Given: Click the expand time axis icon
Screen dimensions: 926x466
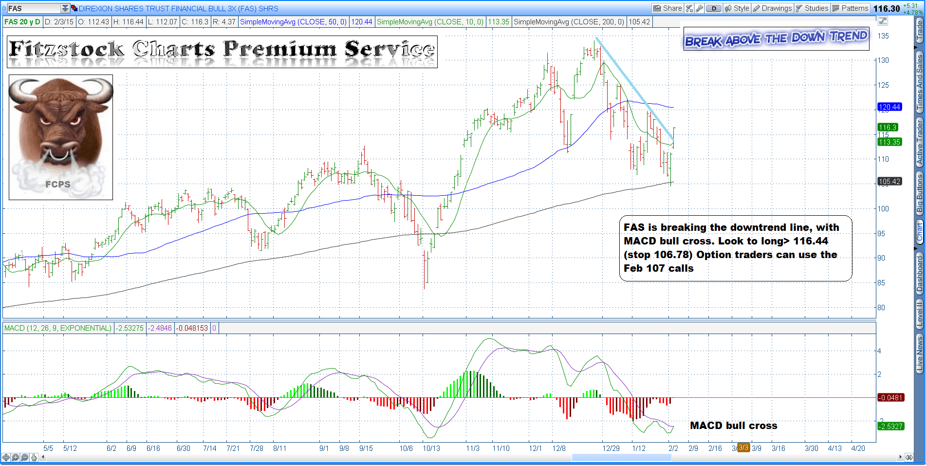Looking at the screenshot, I should coord(909,457).
